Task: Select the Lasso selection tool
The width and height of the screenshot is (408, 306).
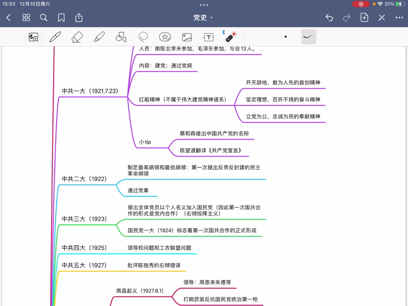Action: (x=143, y=37)
